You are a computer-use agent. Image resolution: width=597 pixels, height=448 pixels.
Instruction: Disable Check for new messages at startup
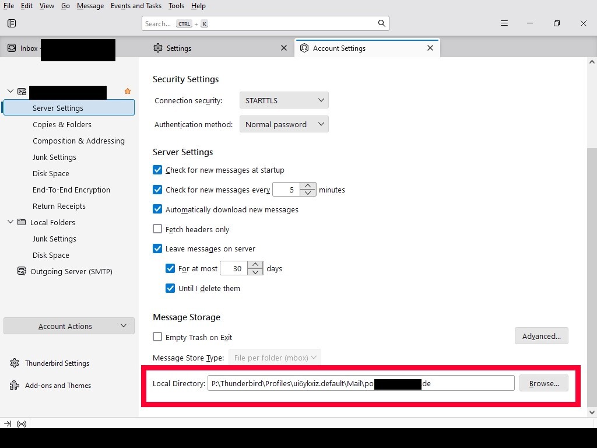[x=157, y=170]
